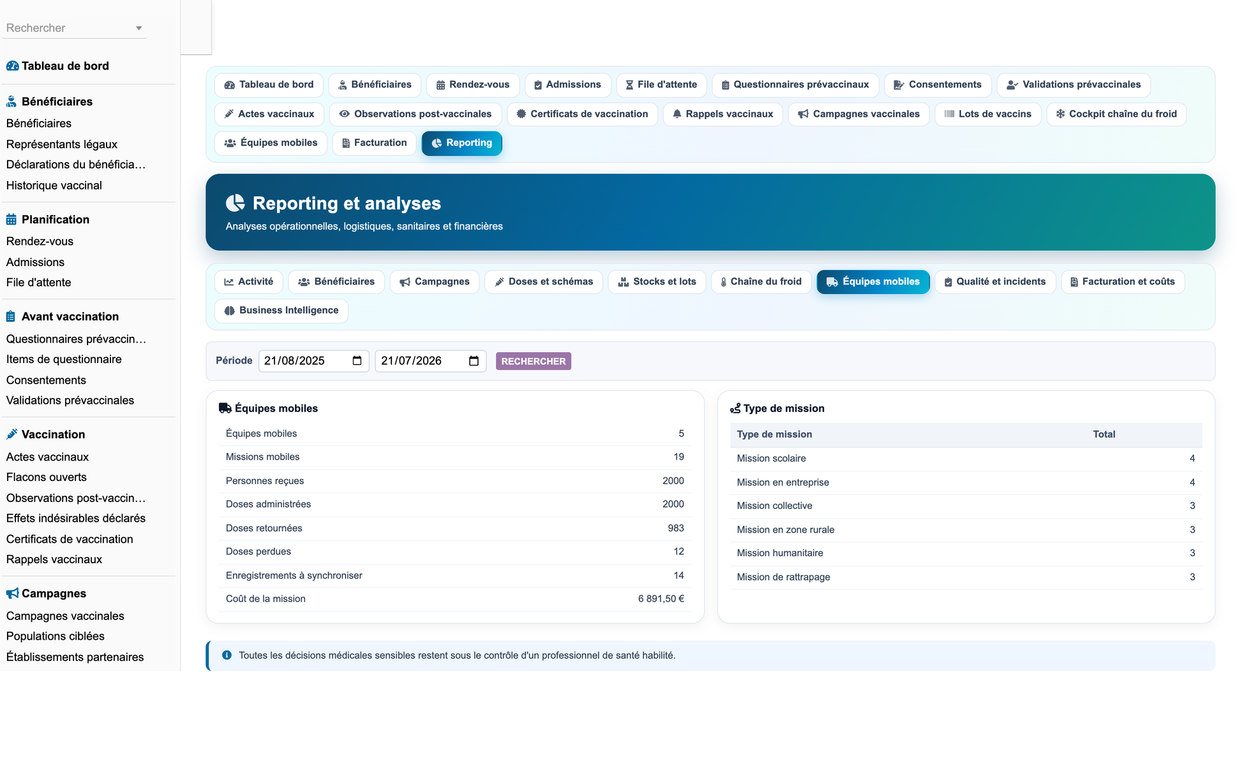
Task: Open Représentants légaux in sidebar
Action: coord(62,144)
